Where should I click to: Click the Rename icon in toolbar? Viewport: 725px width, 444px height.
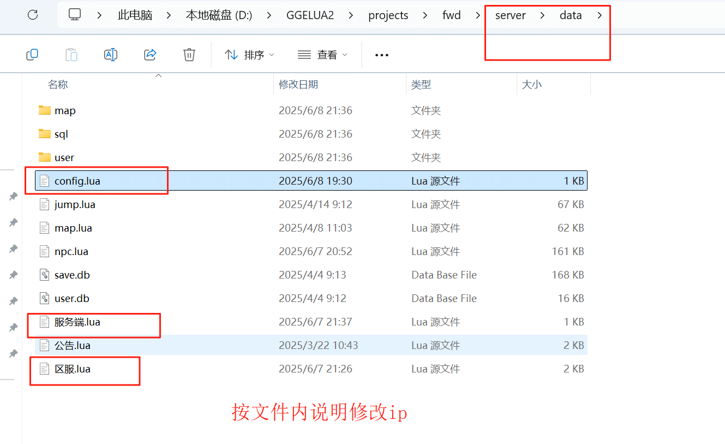tap(111, 55)
